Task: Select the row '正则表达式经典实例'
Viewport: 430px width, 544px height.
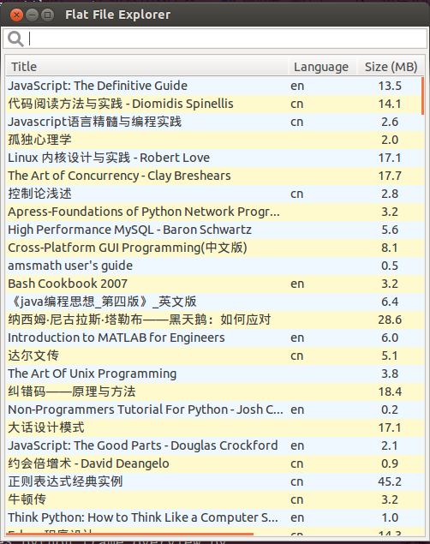Action: click(215, 481)
